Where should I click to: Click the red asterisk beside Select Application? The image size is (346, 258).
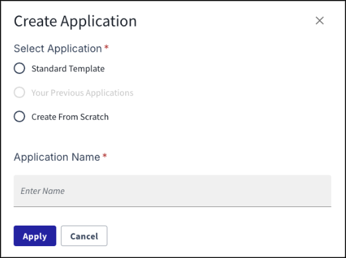click(x=107, y=47)
